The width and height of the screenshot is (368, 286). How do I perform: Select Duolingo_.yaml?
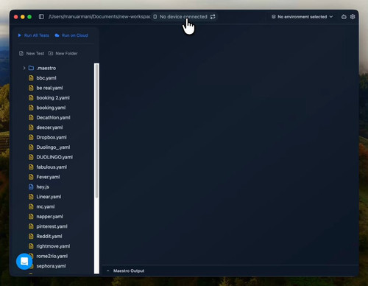coord(53,147)
